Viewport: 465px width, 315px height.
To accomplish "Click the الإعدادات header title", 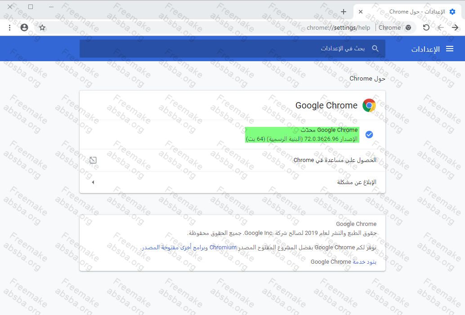I will pos(425,49).
